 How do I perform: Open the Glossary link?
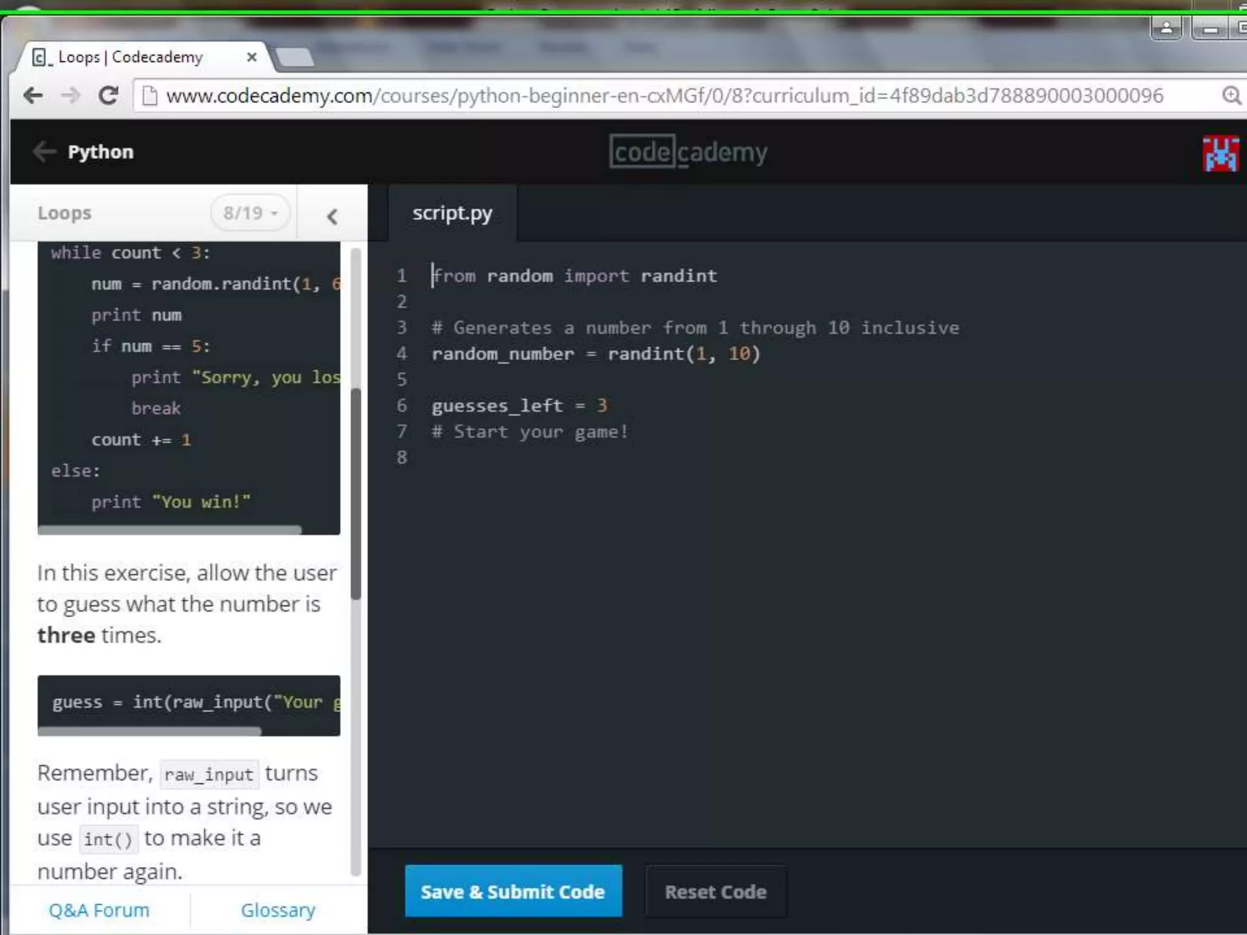click(278, 910)
